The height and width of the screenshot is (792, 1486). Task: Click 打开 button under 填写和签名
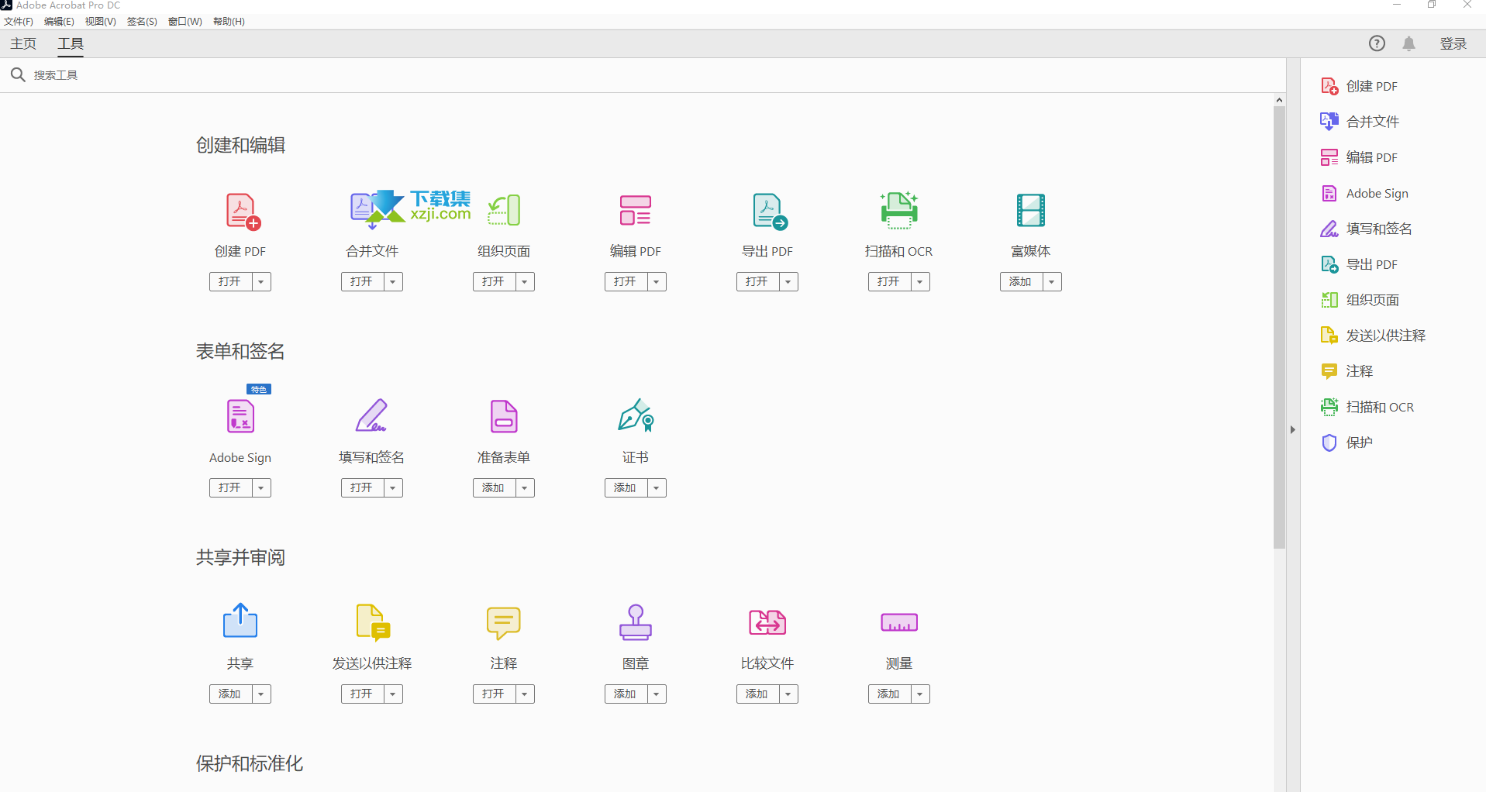tap(362, 487)
